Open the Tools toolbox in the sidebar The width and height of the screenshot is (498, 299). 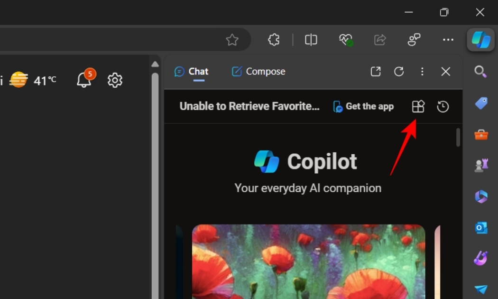click(480, 134)
